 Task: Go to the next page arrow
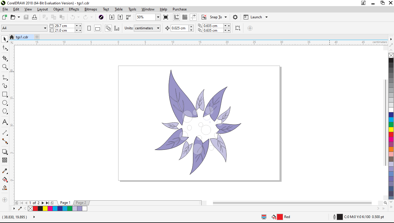(x=43, y=203)
